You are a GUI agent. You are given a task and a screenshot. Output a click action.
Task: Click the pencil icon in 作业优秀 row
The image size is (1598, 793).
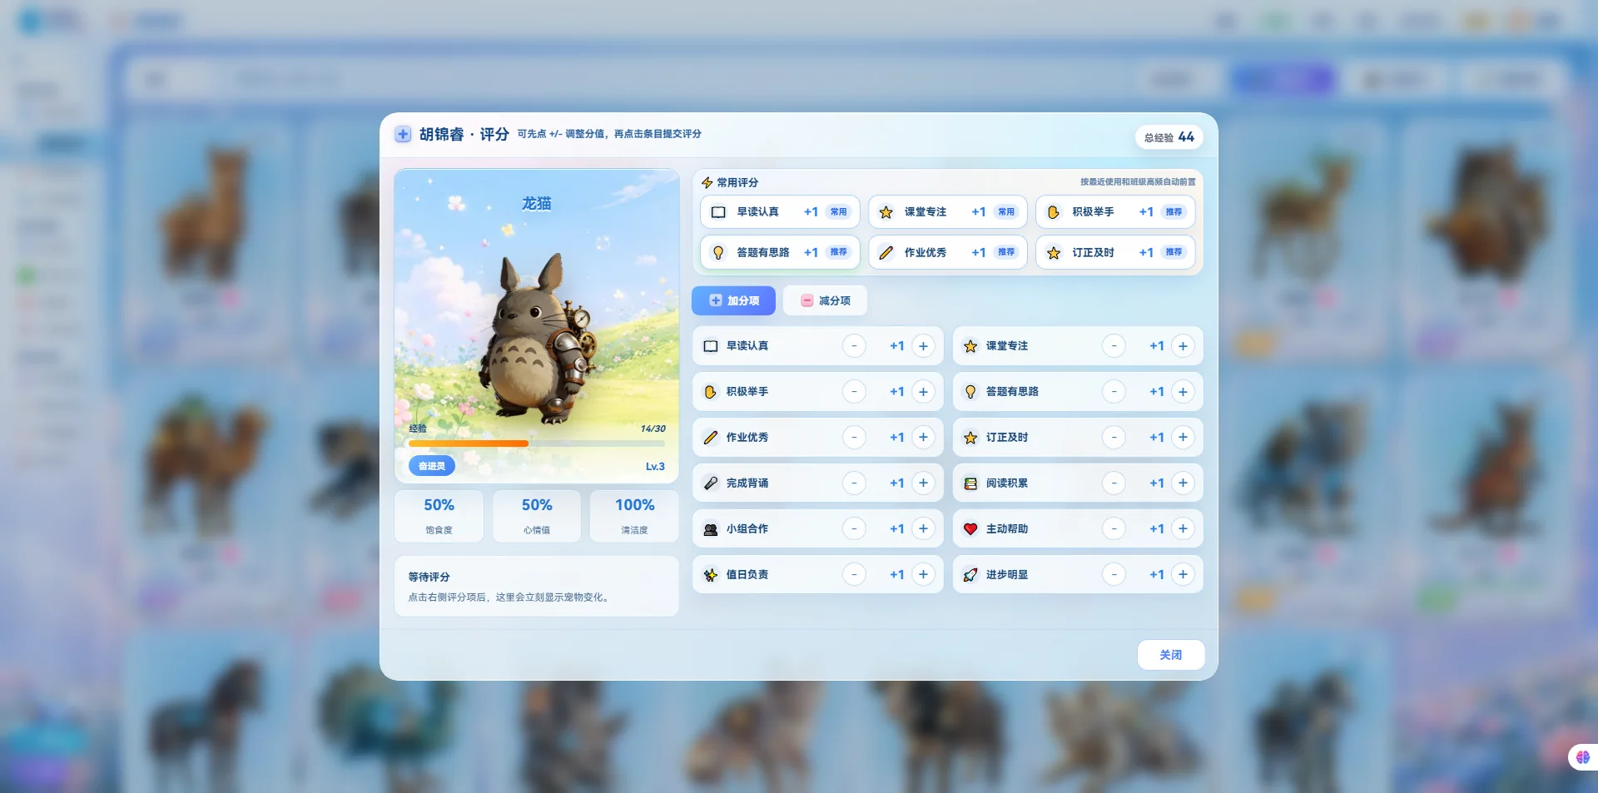711,438
